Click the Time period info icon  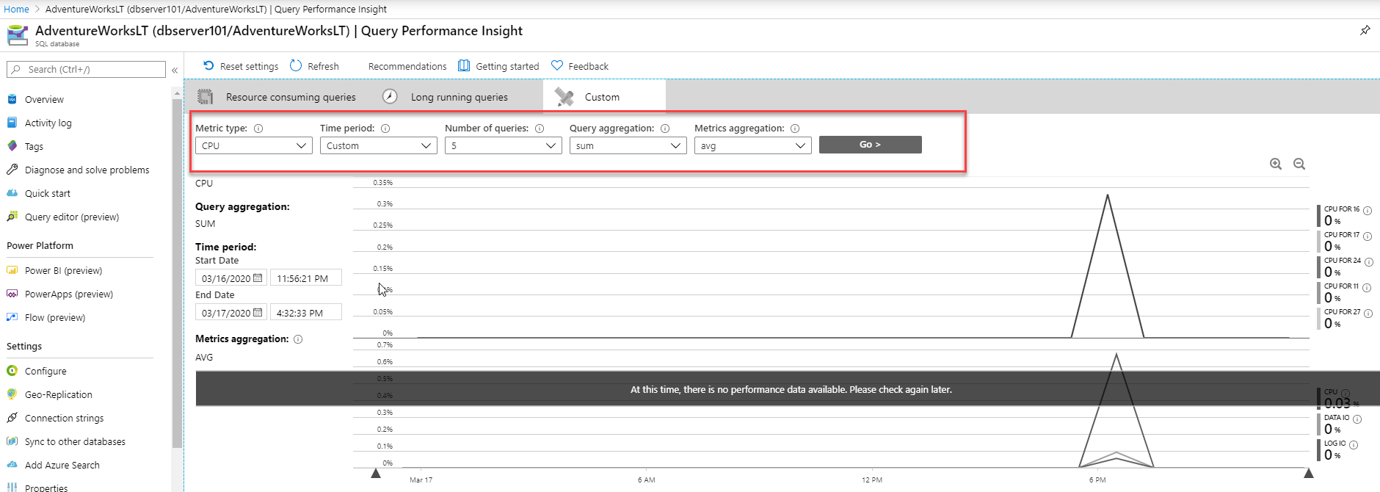pyautogui.click(x=385, y=129)
